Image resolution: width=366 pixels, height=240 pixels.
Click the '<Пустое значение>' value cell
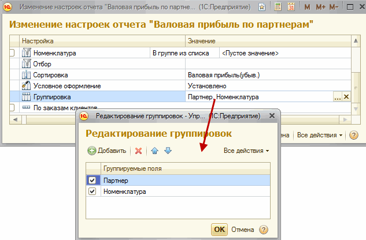[285, 53]
